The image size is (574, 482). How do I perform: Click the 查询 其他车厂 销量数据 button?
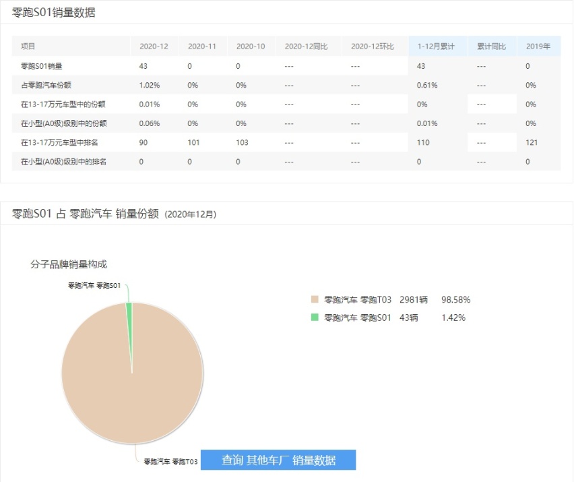(x=278, y=460)
